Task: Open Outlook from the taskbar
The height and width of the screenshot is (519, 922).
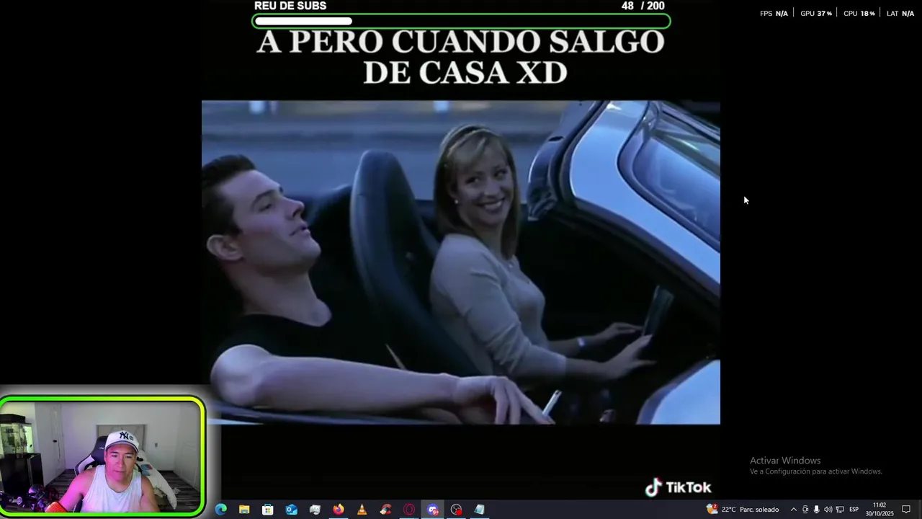Action: click(x=292, y=510)
